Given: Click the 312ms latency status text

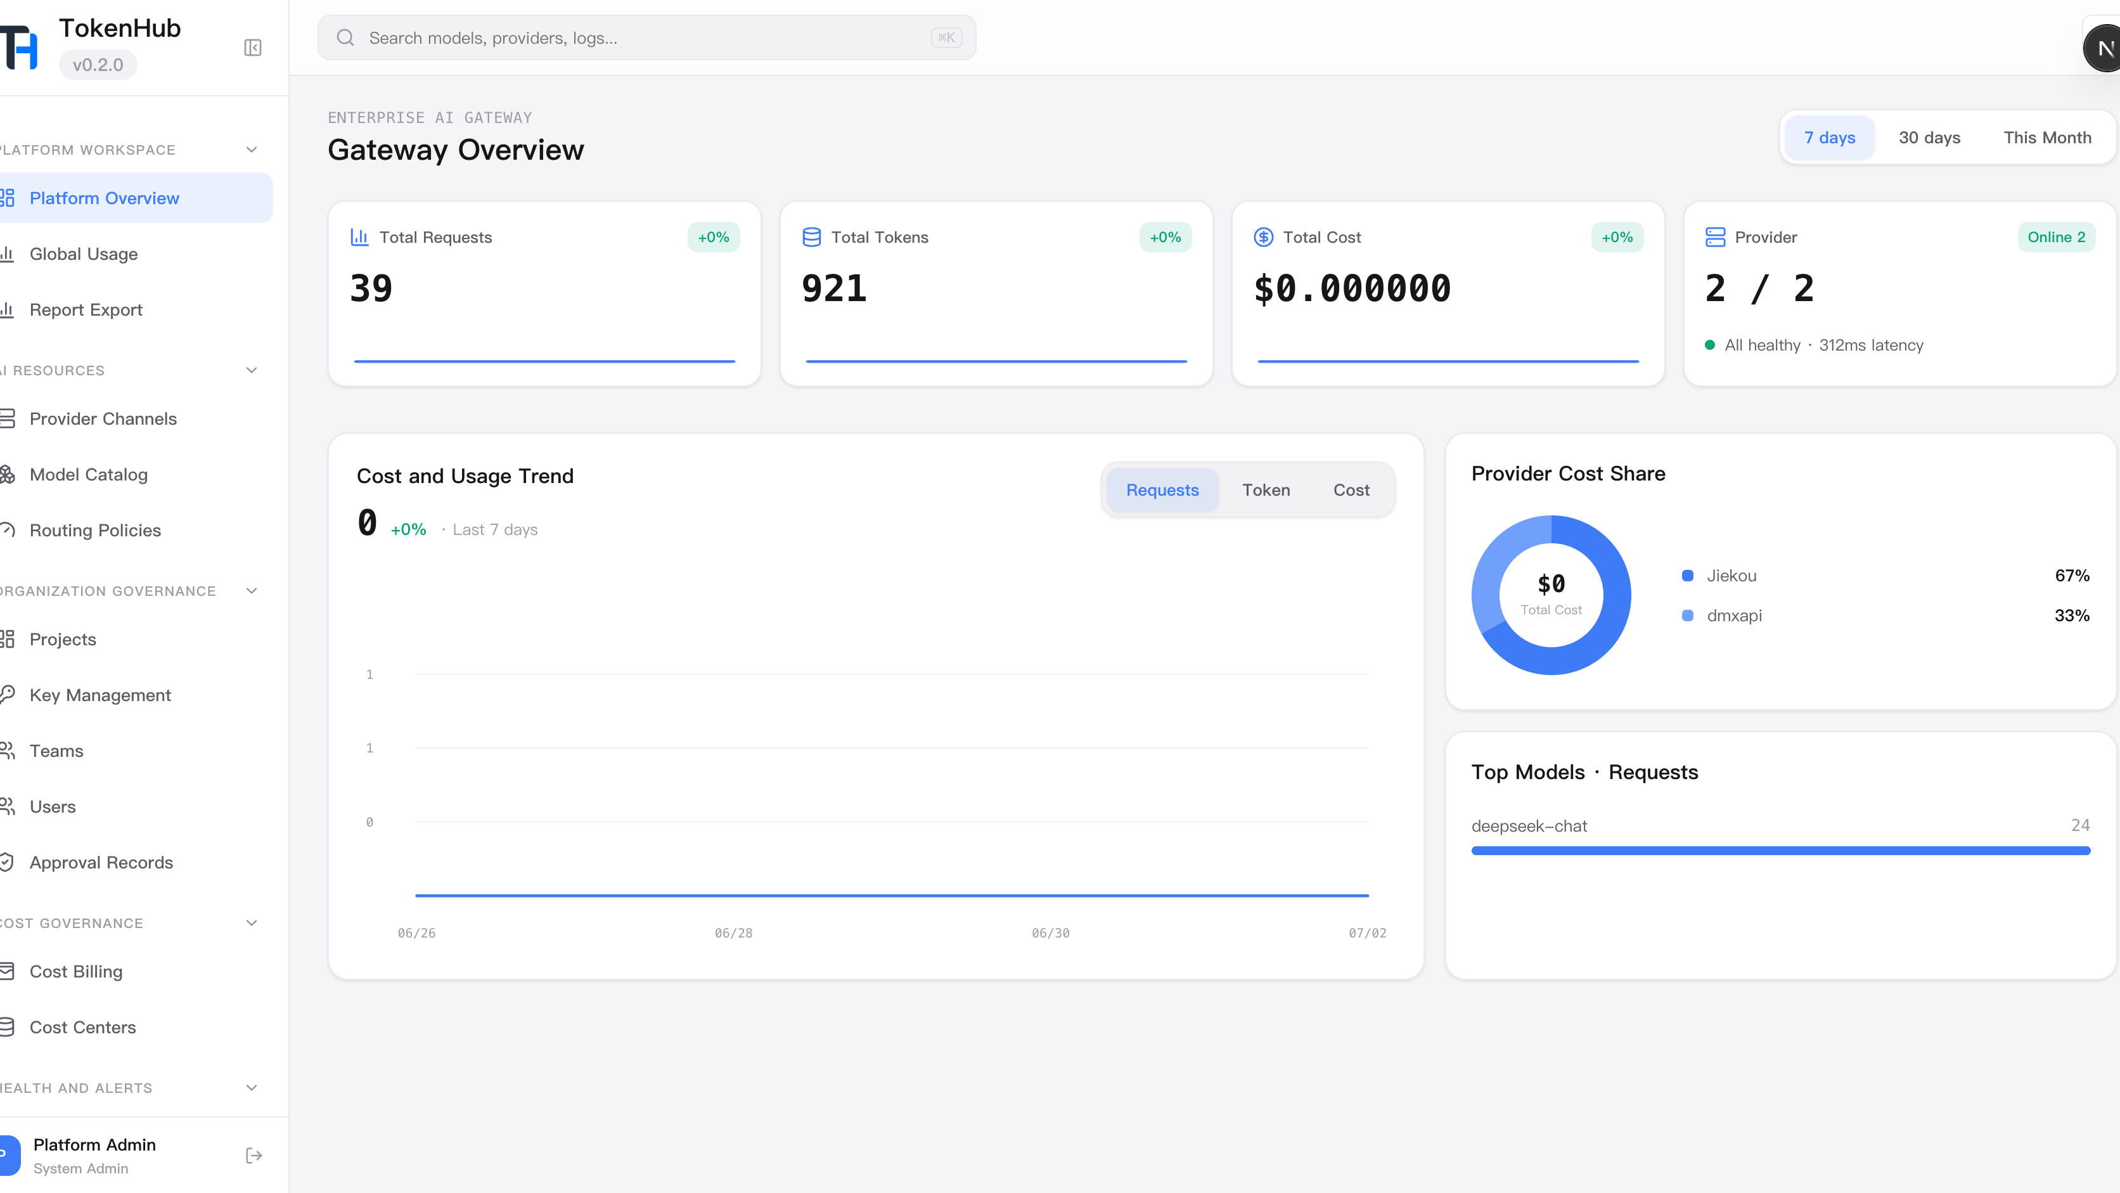Looking at the screenshot, I should coord(1871,345).
